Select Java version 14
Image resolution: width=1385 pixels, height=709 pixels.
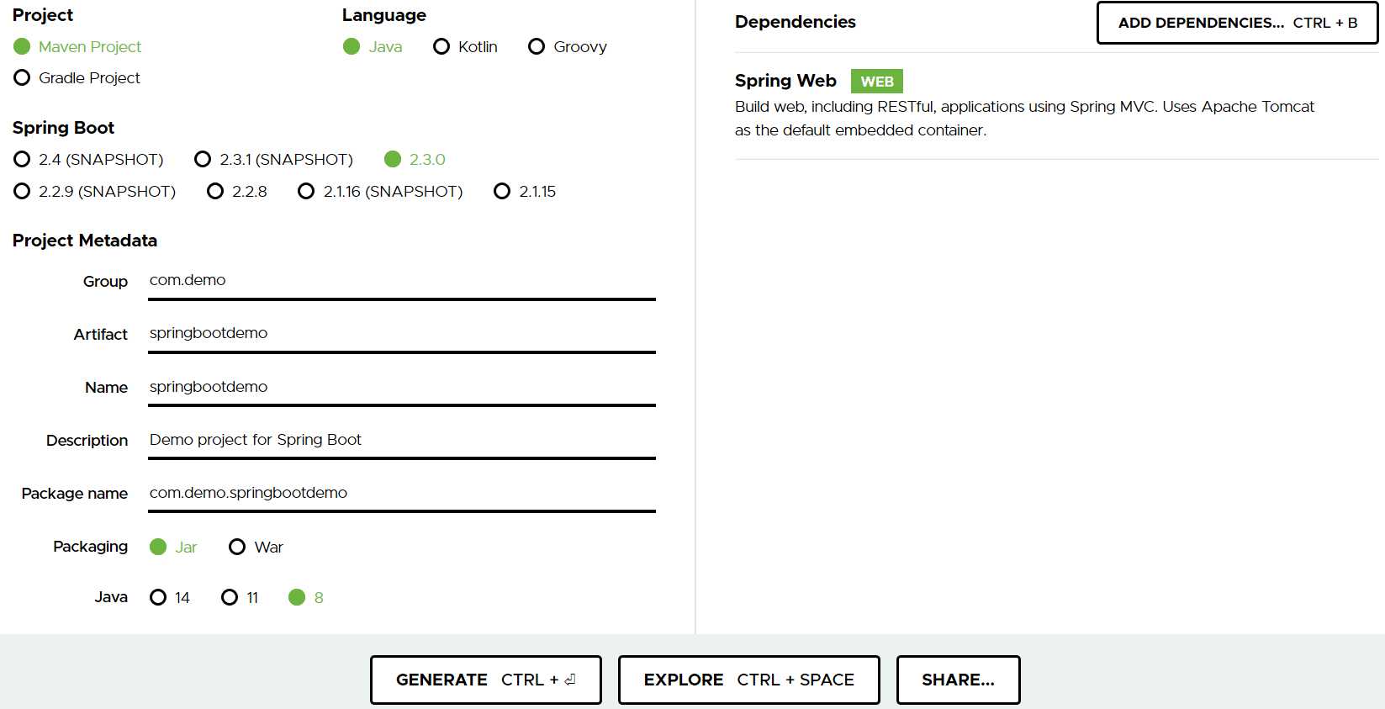[170, 598]
